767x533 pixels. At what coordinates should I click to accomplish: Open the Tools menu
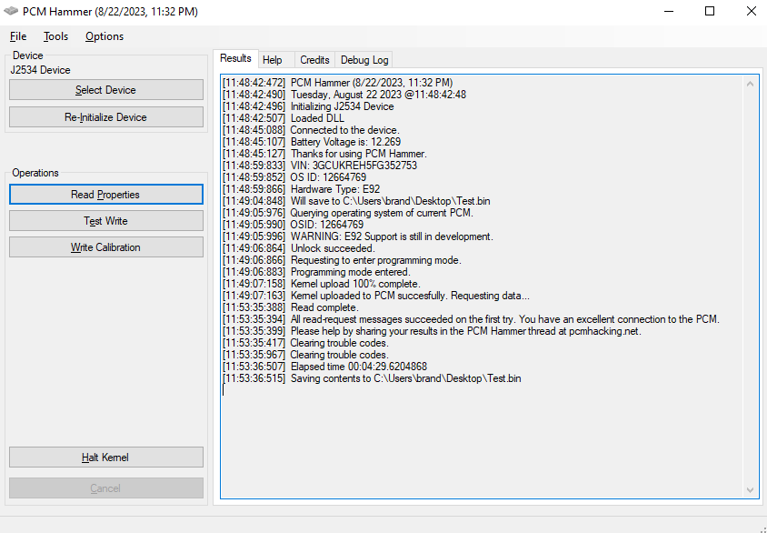pos(55,36)
